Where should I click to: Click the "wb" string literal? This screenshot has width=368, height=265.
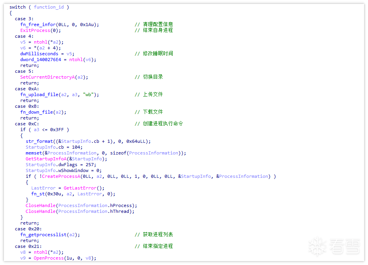88,95
